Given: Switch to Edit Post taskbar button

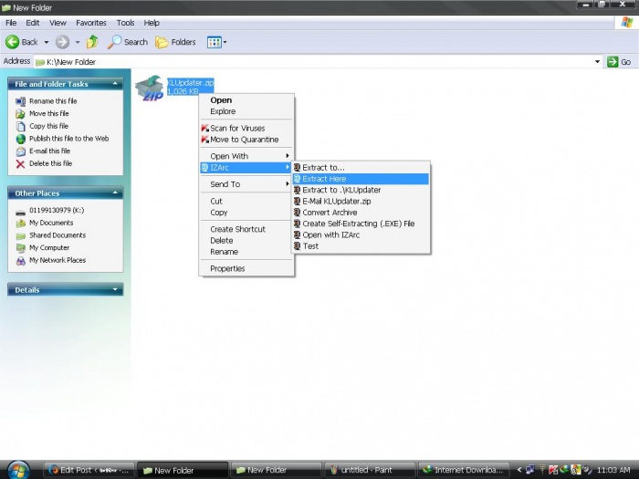Looking at the screenshot, I should (x=89, y=470).
